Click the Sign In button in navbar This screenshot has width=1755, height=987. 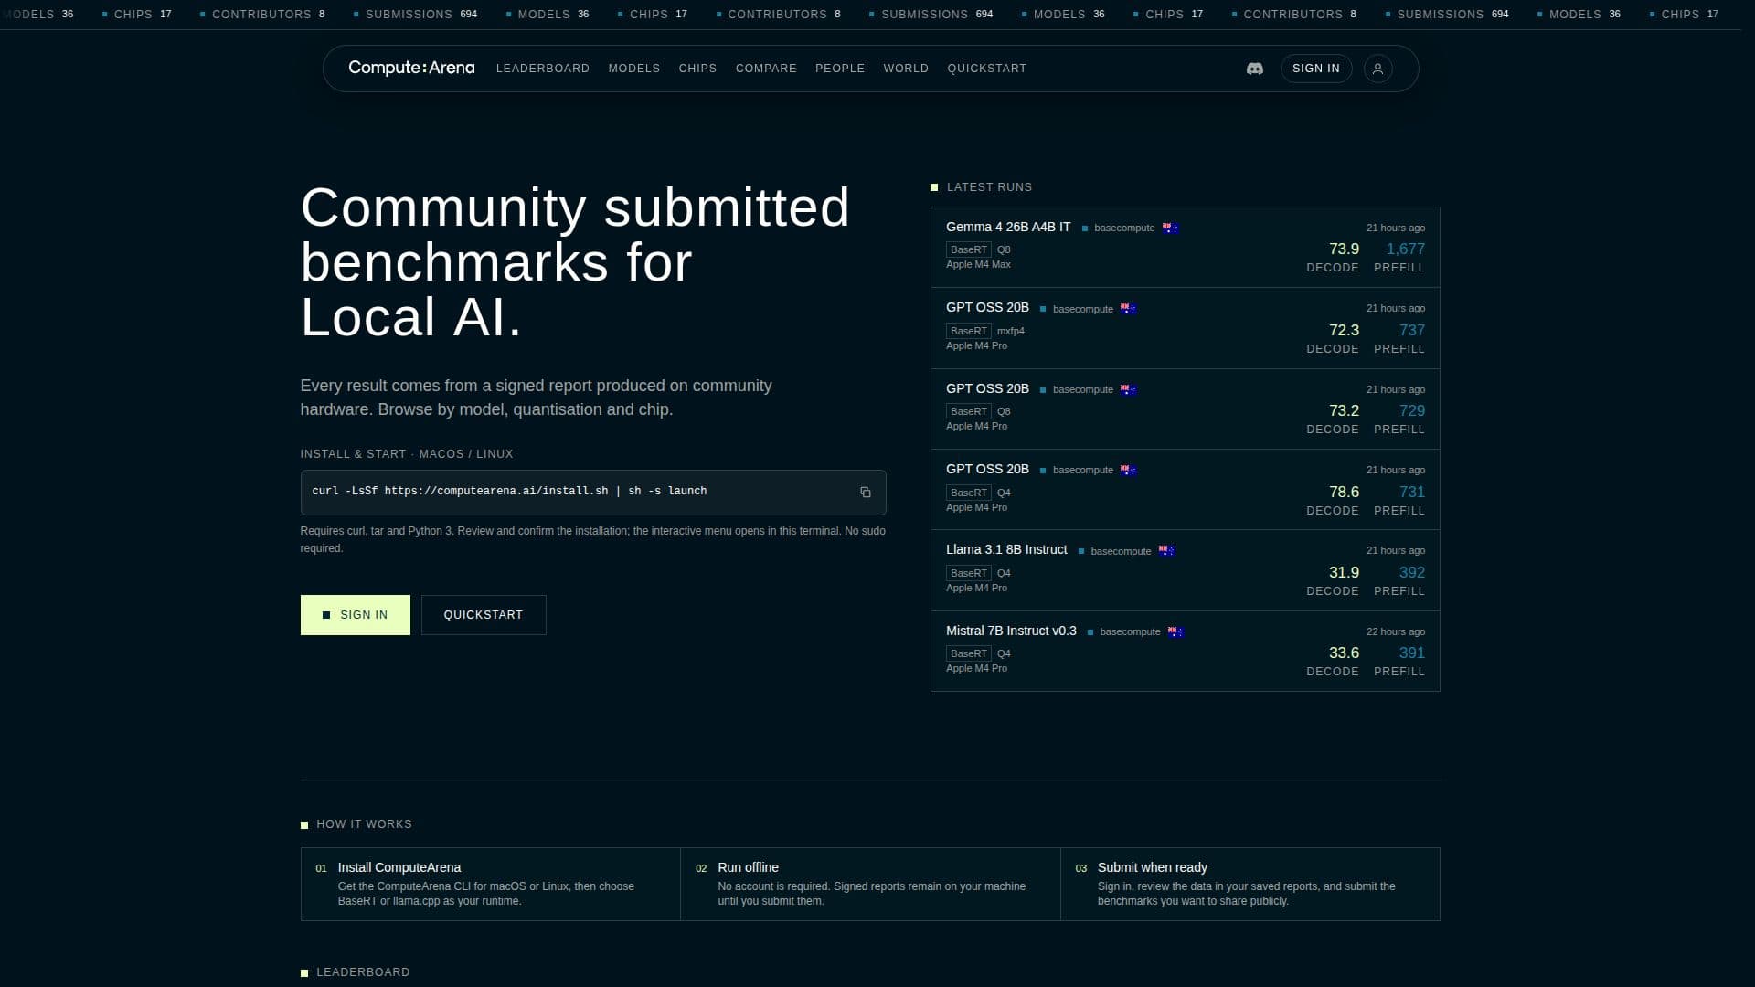[x=1315, y=69]
